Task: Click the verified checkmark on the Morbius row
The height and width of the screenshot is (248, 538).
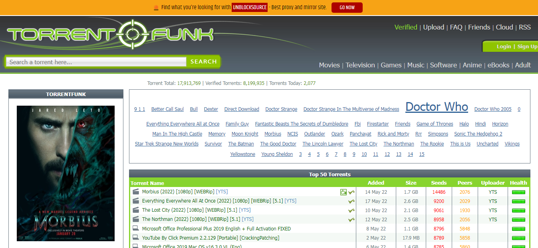Action: [x=351, y=192]
